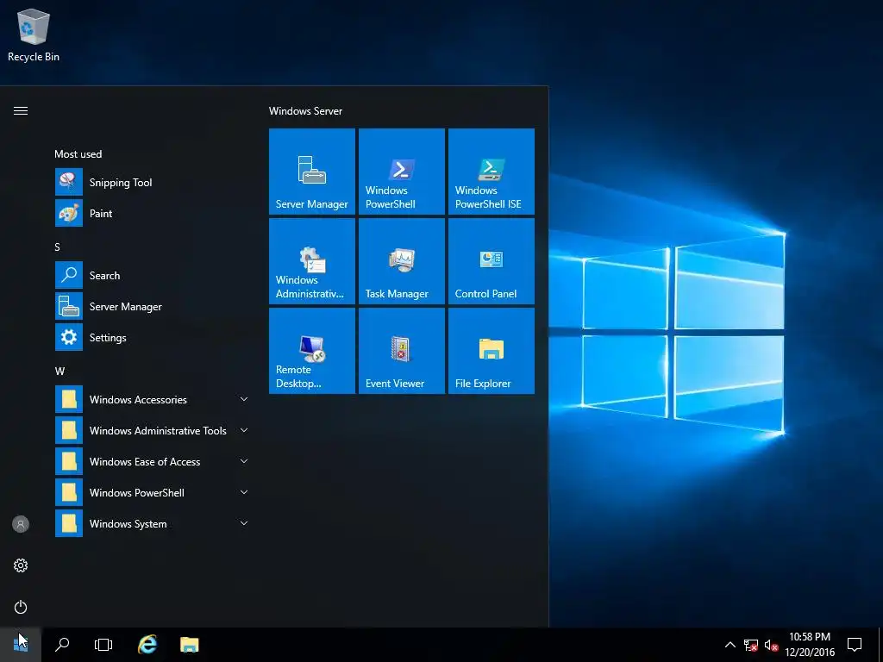This screenshot has width=883, height=662.
Task: Click the muted volume tray icon
Action: click(x=771, y=645)
